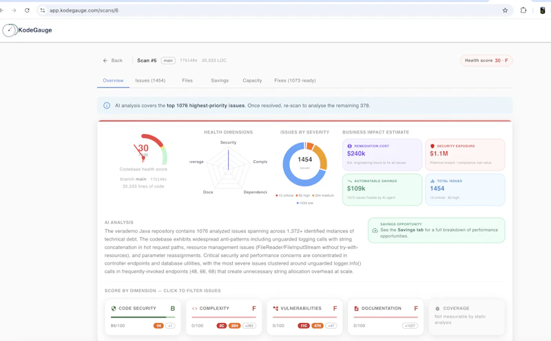Screen dimensions: 551x341
Task: Click the +283 badge on Complexity card
Action: click(x=249, y=326)
